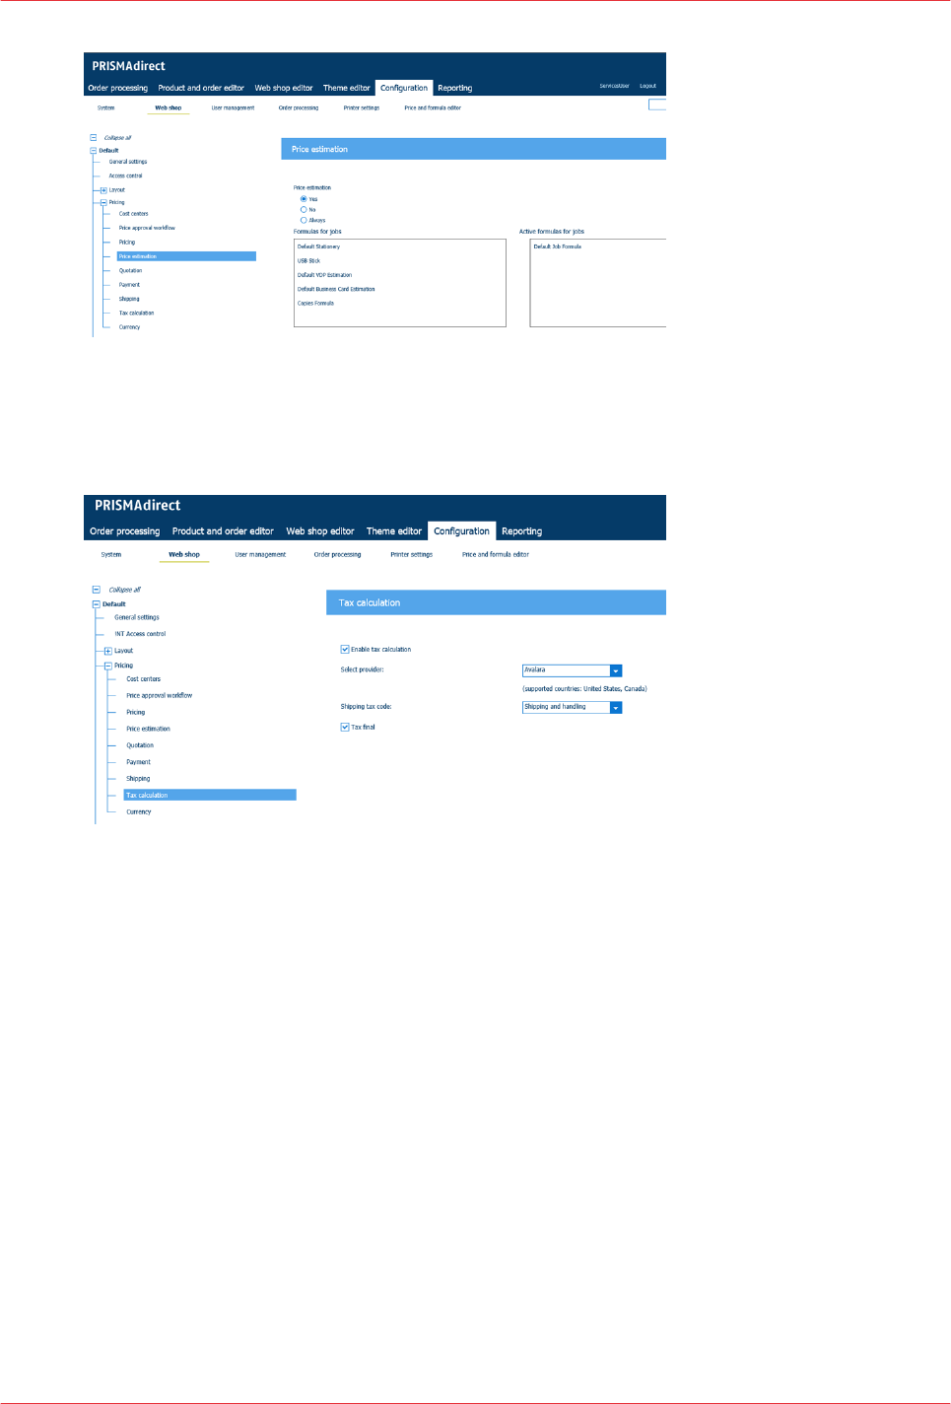Open Order processing main tab in lower screenshot
Screen dimensions: 951x1404
[124, 531]
